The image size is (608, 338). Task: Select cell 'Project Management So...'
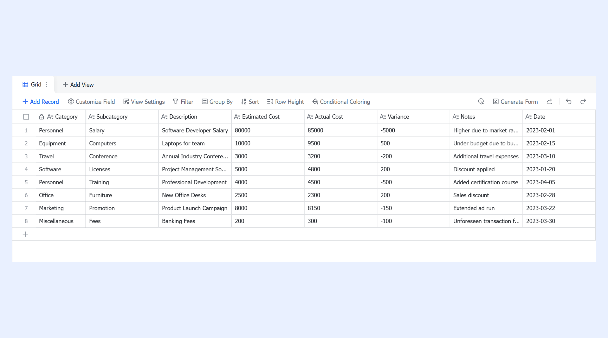(195, 169)
